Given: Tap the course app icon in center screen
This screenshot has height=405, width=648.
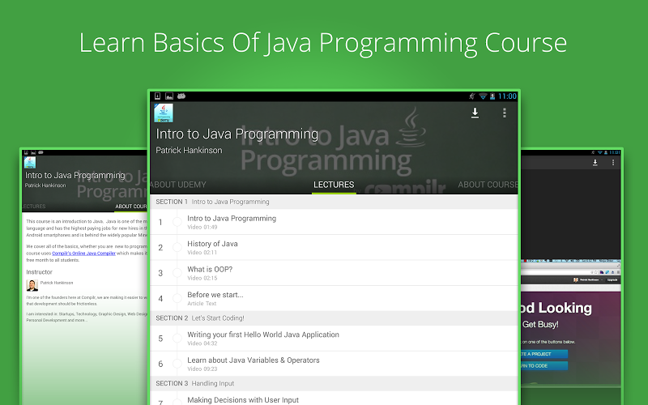Looking at the screenshot, I should 164,113.
